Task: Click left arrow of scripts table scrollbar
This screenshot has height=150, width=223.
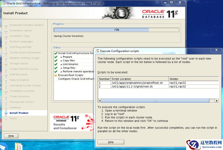Action: 100,101
